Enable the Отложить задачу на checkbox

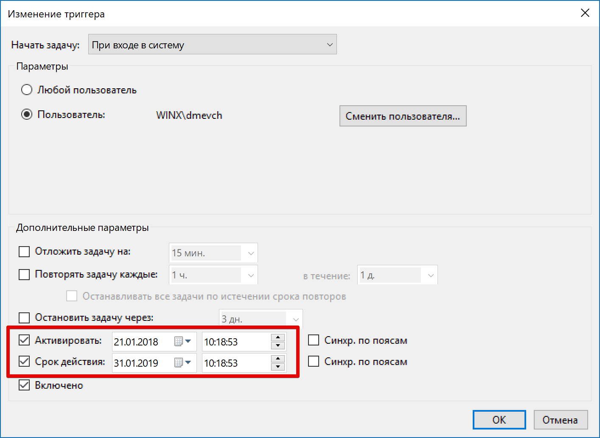point(24,252)
